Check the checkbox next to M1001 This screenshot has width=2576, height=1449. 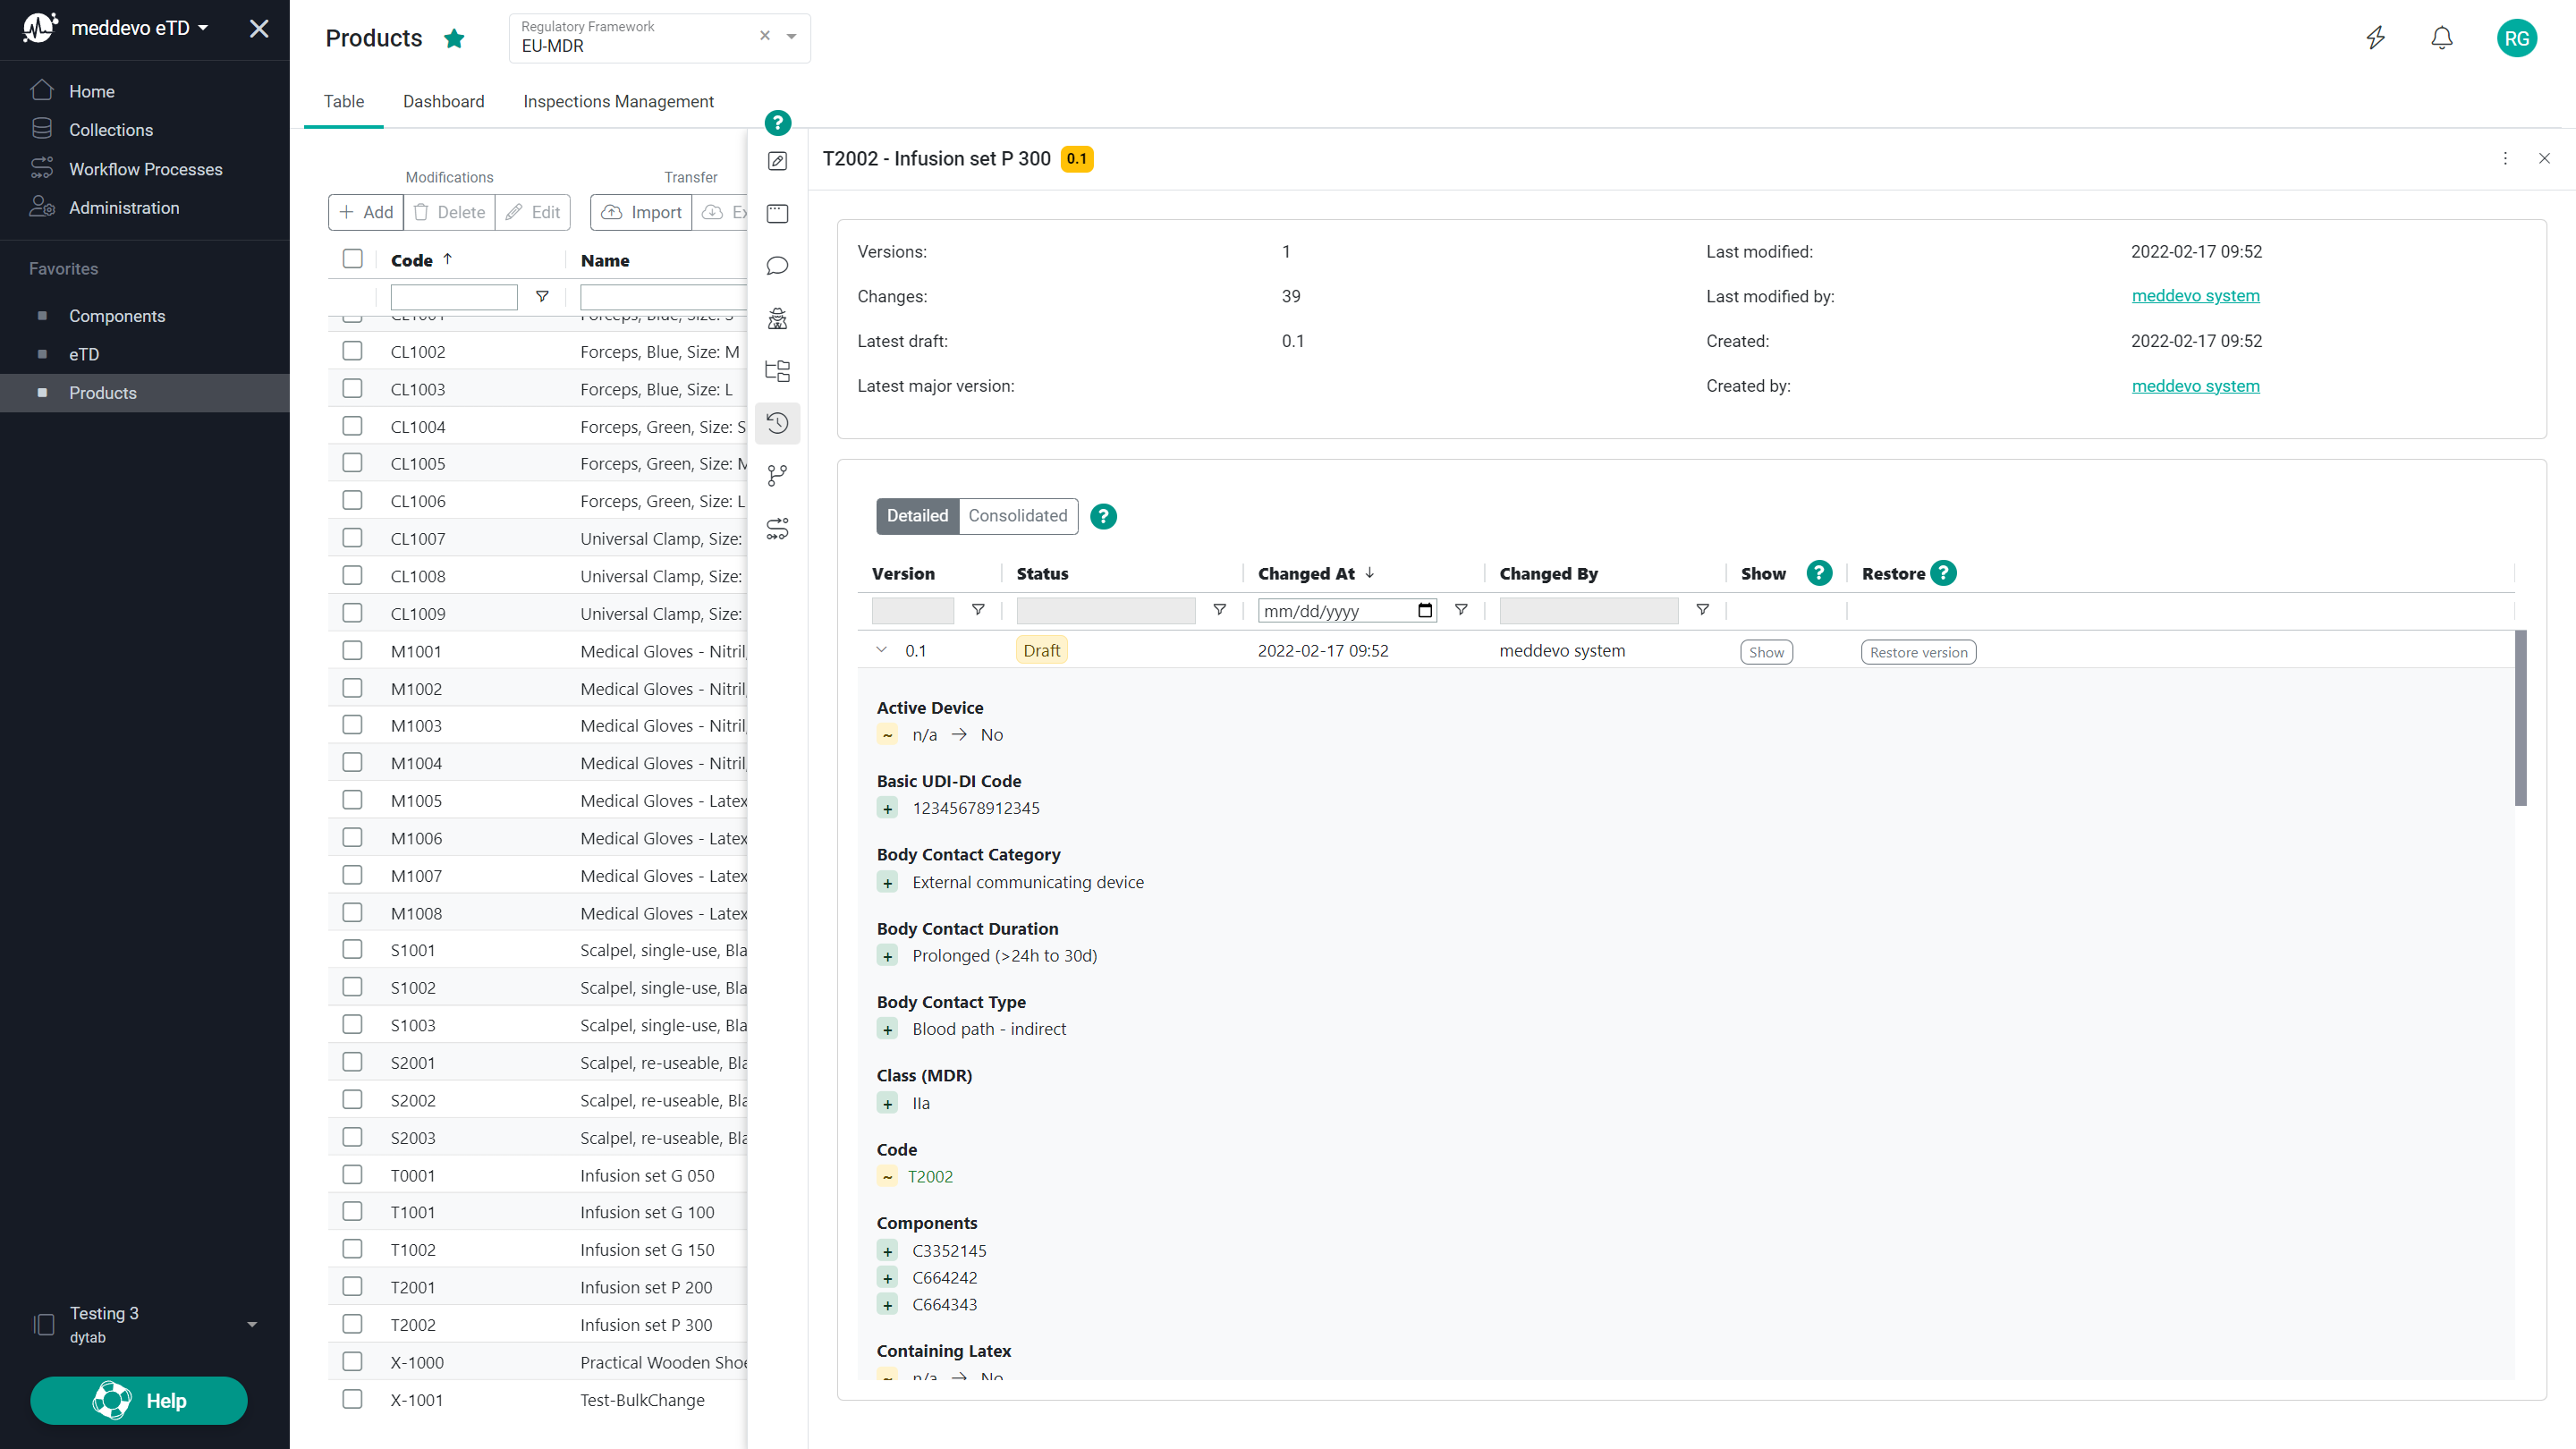[352, 650]
